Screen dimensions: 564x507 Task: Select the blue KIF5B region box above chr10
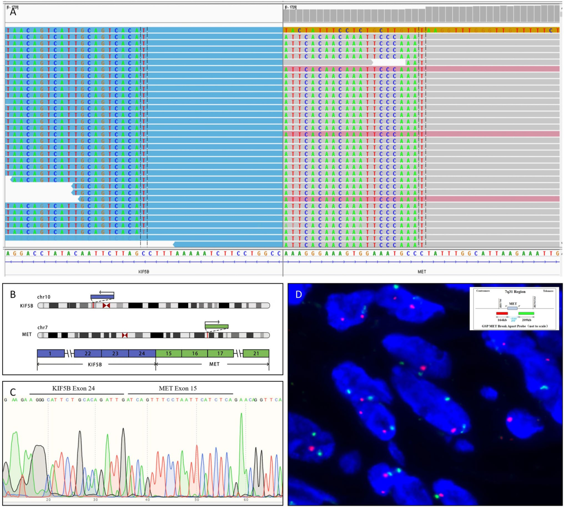[x=102, y=297]
